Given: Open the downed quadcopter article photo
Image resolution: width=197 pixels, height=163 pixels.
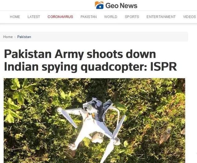Looking at the screenshot, I should coord(94,121).
